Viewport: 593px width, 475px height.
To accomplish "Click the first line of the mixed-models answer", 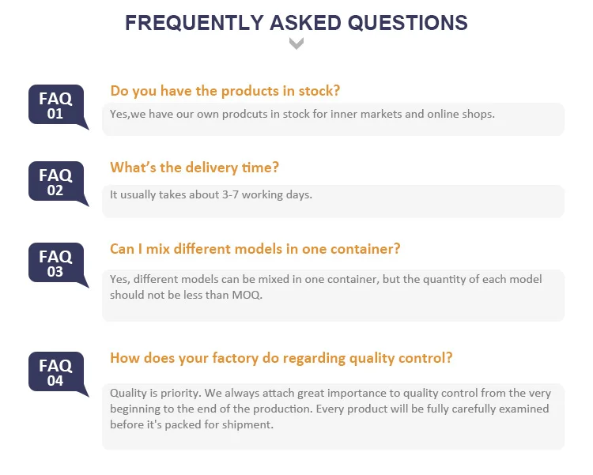I will [326, 280].
